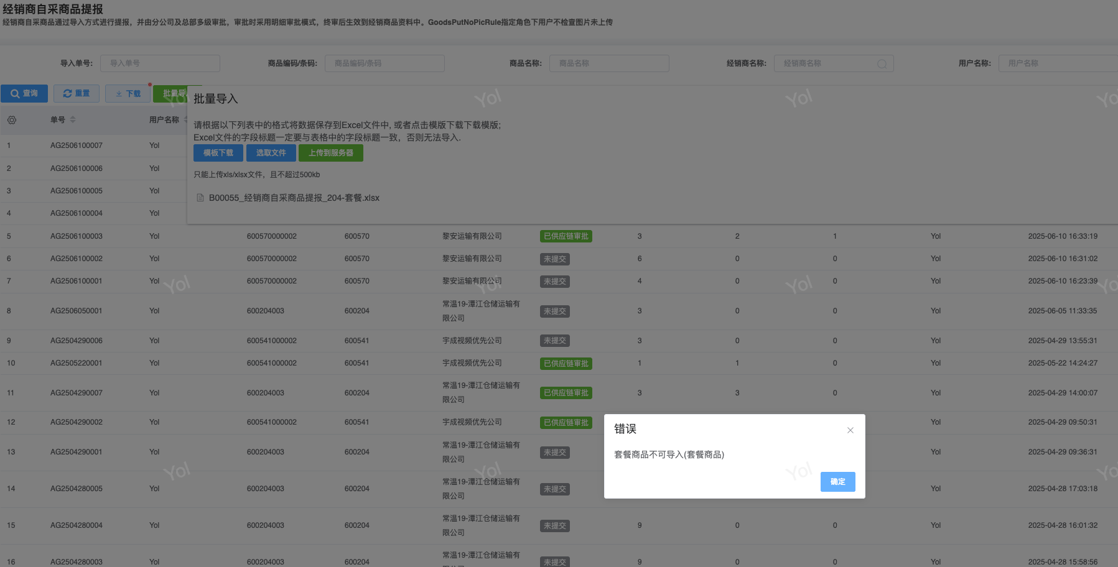Image resolution: width=1118 pixels, height=567 pixels.
Task: Click the 上传到服务器 upload button
Action: (330, 153)
